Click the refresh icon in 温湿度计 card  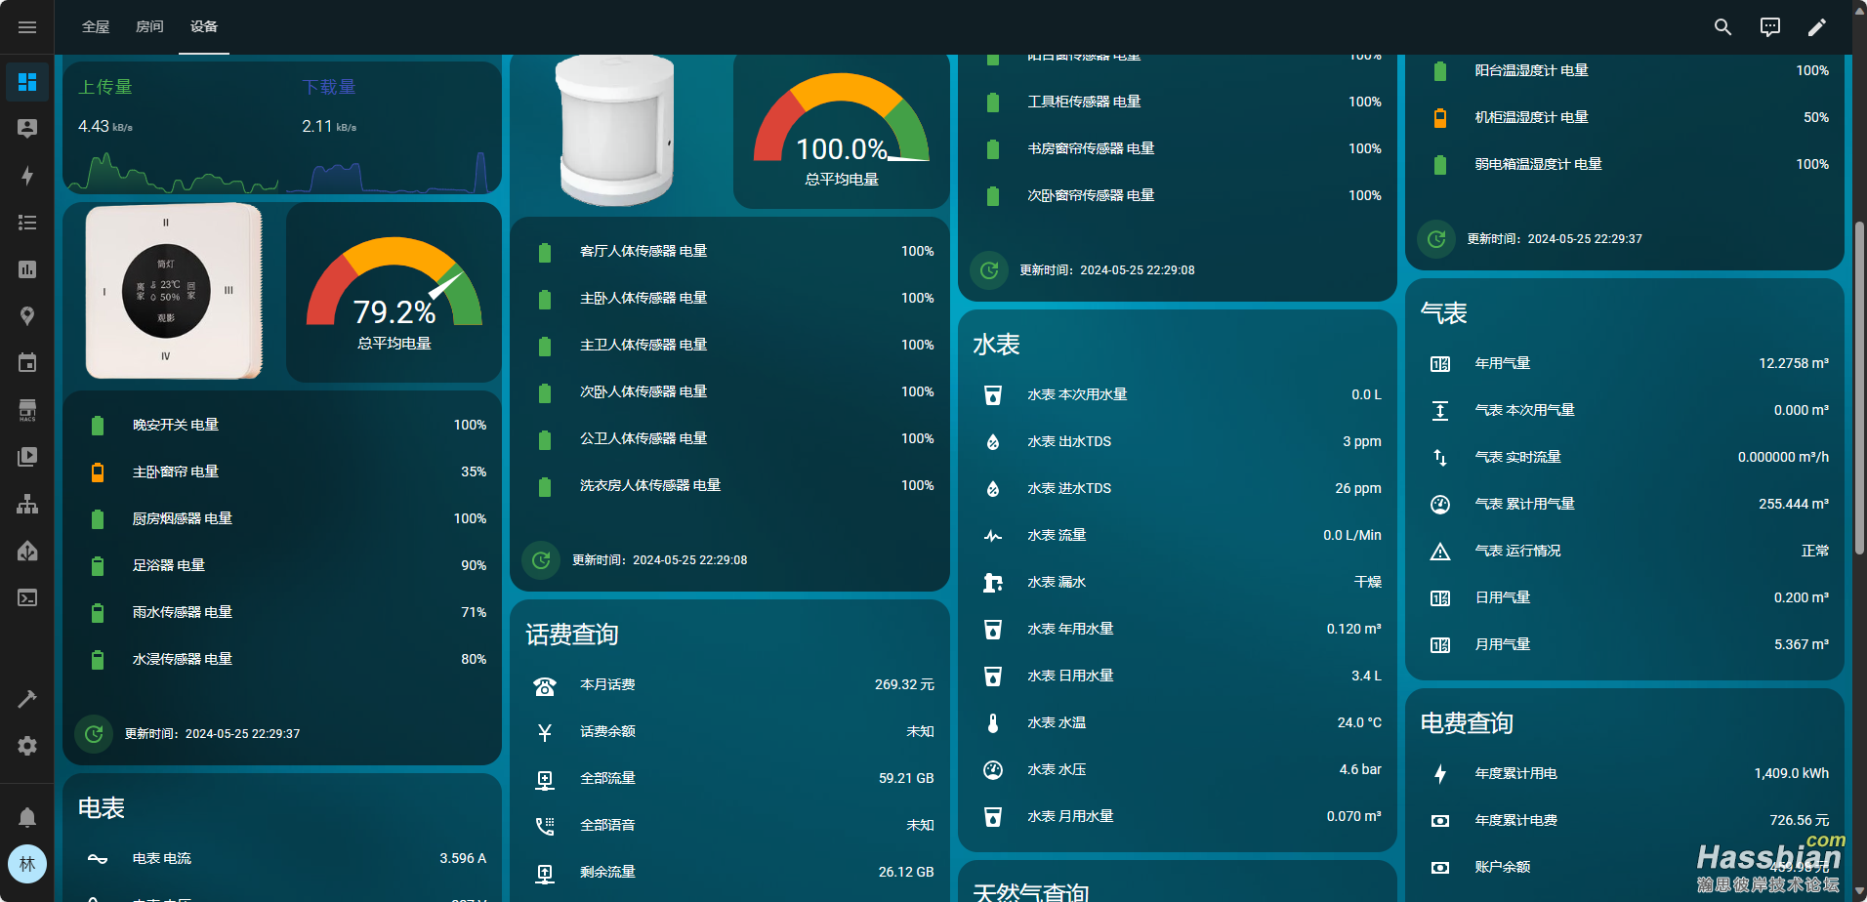(x=1436, y=239)
